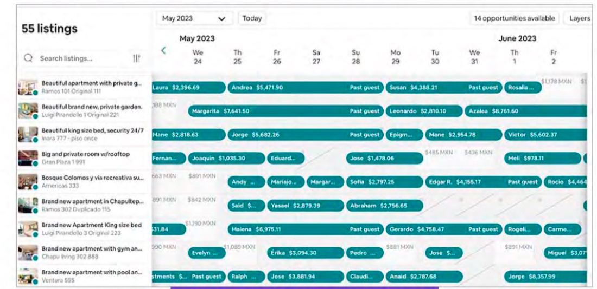Open Joaquin $1,035.30 reservation
This screenshot has width=597, height=289.
(x=226, y=159)
